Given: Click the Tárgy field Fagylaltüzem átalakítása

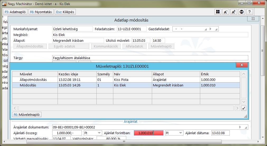Looking at the screenshot, I should click(x=150, y=58).
